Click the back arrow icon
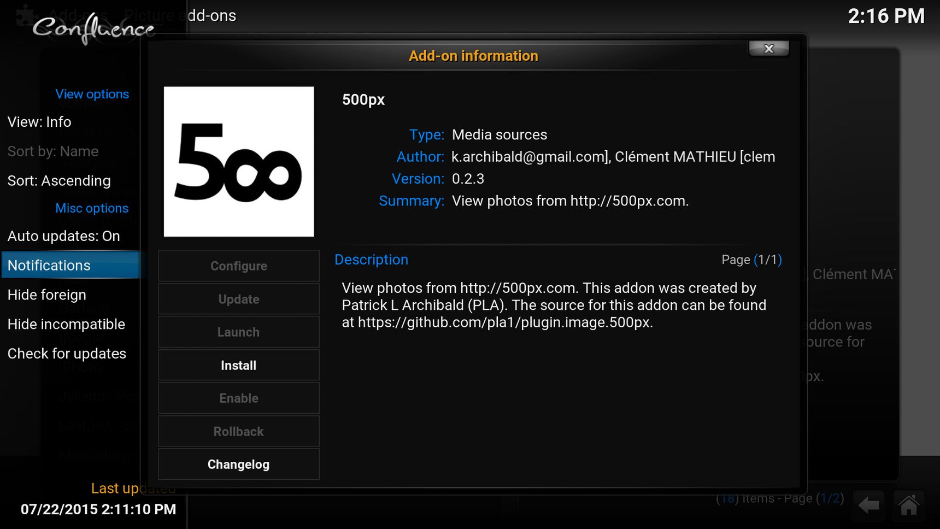This screenshot has width=940, height=529. (x=869, y=505)
